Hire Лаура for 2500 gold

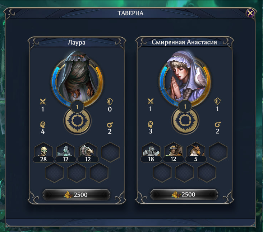(76, 195)
